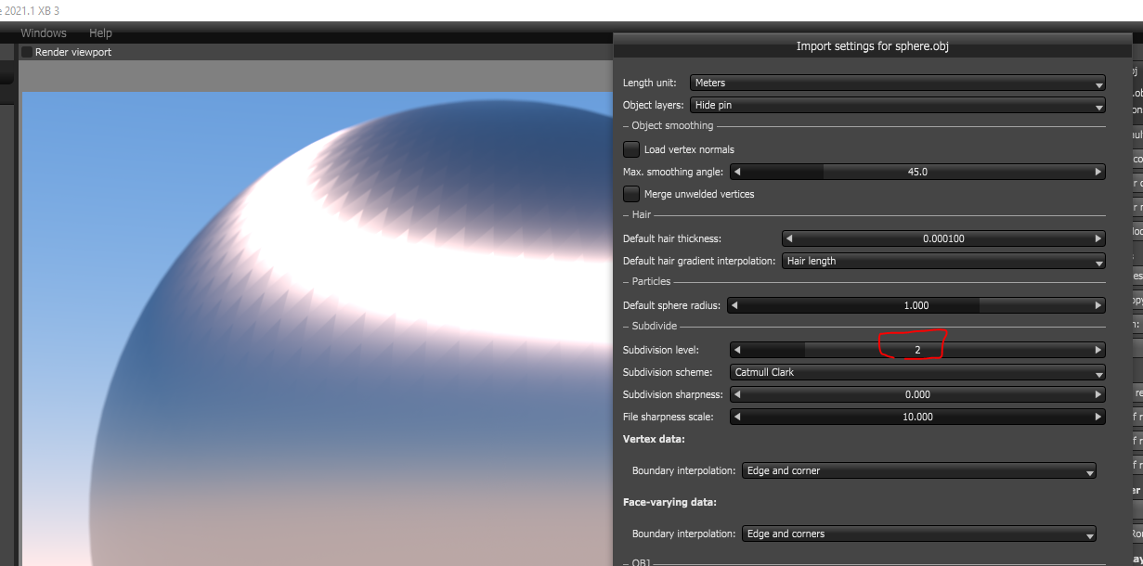Decrease Max. smoothing angle with left arrow
Viewport: 1143px width, 566px height.
(735, 172)
